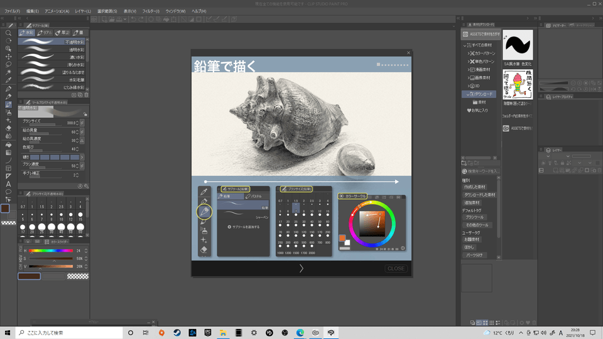
Task: Select the にじみ縁水彩 brush sub tool
Action: click(52, 87)
